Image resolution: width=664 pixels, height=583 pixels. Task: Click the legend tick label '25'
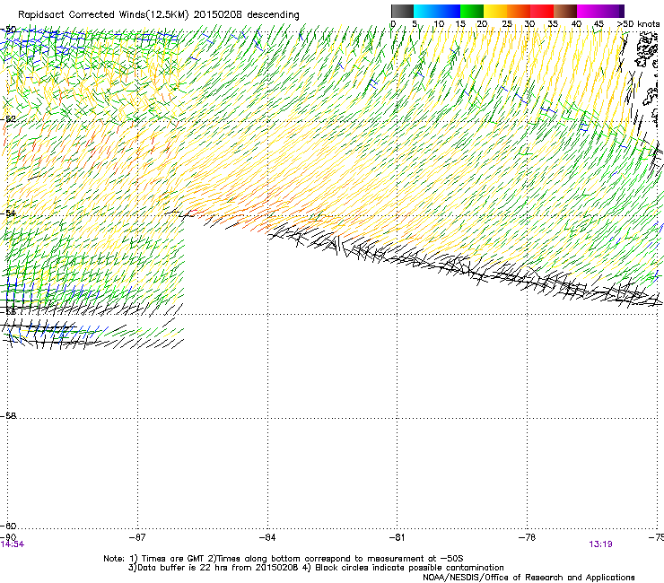[507, 24]
